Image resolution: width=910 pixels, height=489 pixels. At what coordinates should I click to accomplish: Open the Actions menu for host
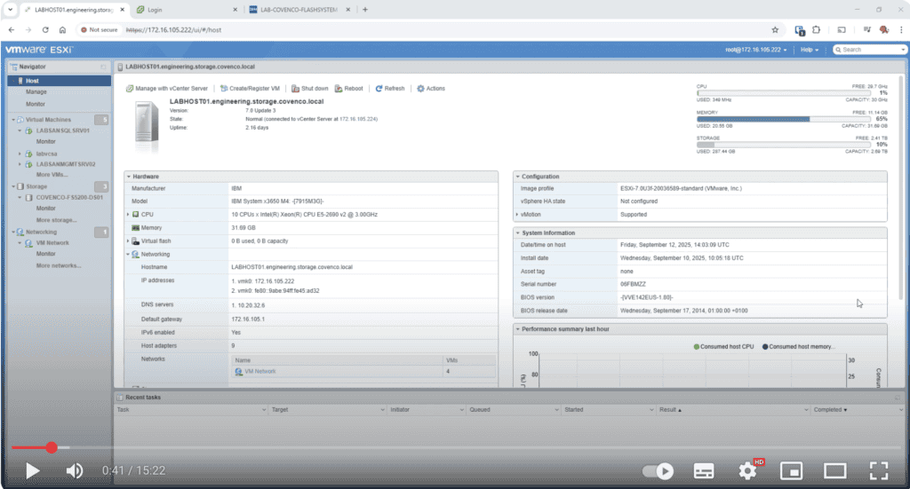click(431, 89)
